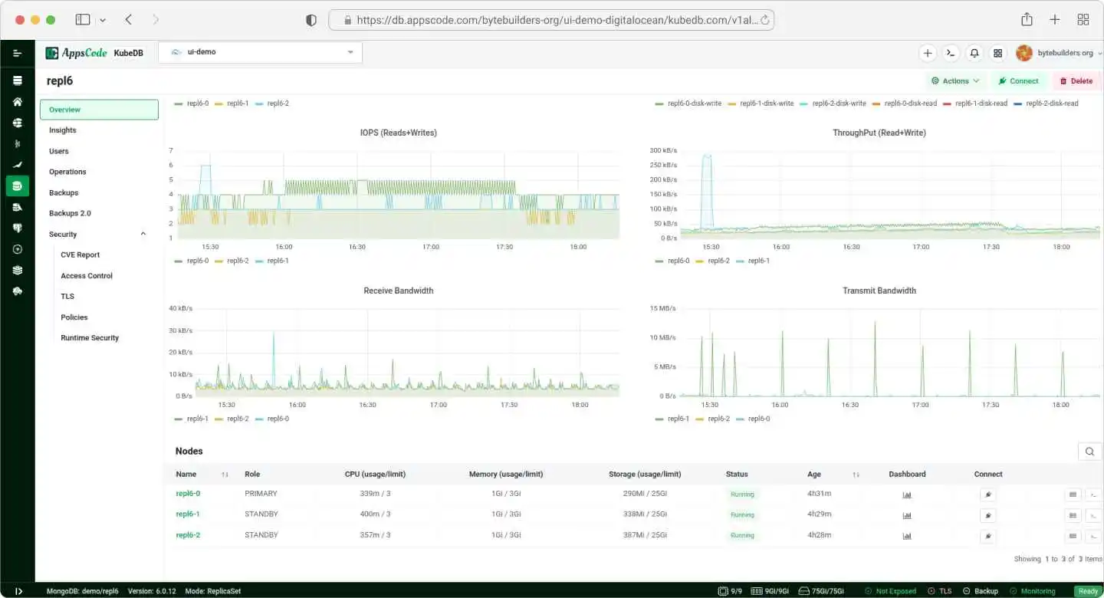The height and width of the screenshot is (598, 1104).
Task: Toggle repl6-2-disk-read legend on ThroughPut chart
Action: click(x=1052, y=102)
